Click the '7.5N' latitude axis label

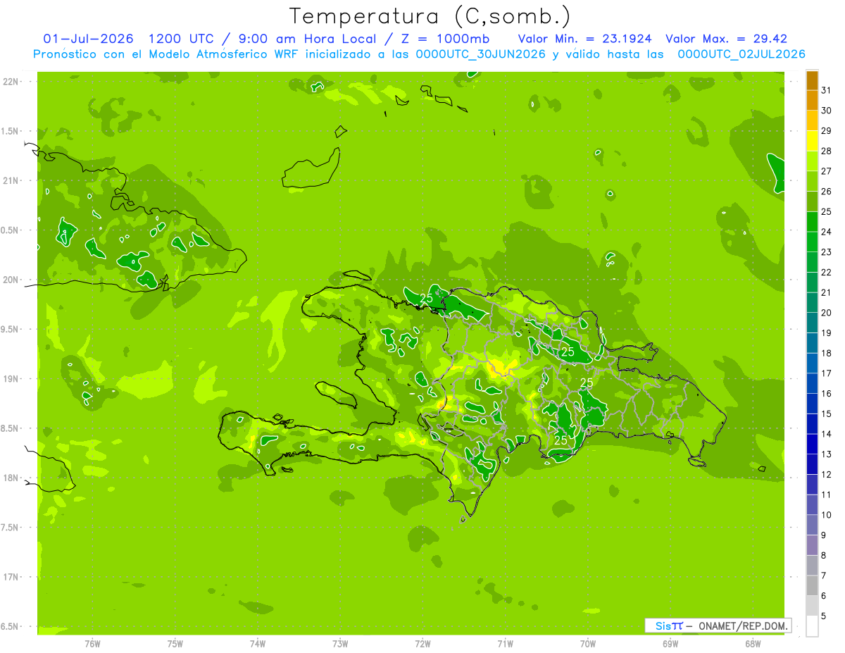(x=10, y=527)
